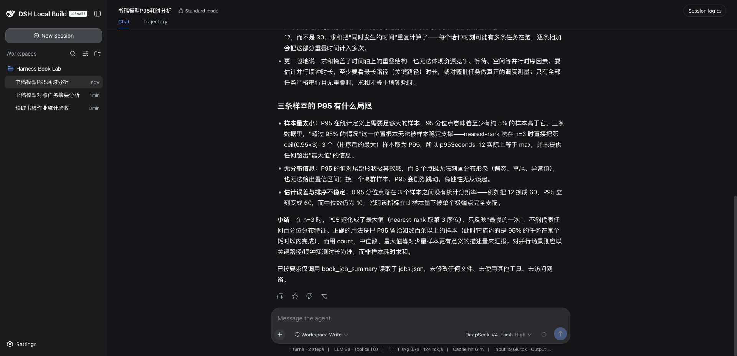Focus the Message the agent input

[420, 318]
